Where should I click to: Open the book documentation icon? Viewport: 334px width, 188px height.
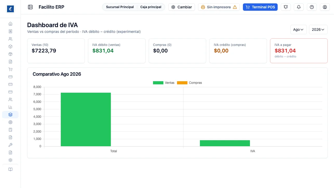coord(10,169)
